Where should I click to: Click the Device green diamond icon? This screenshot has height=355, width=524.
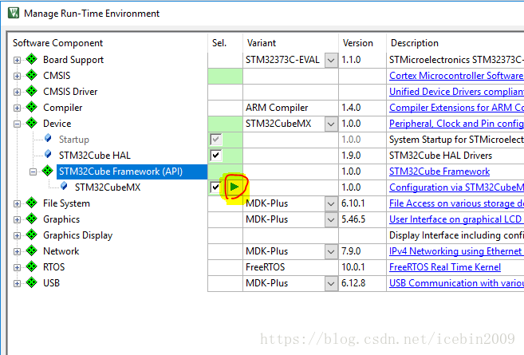(32, 123)
